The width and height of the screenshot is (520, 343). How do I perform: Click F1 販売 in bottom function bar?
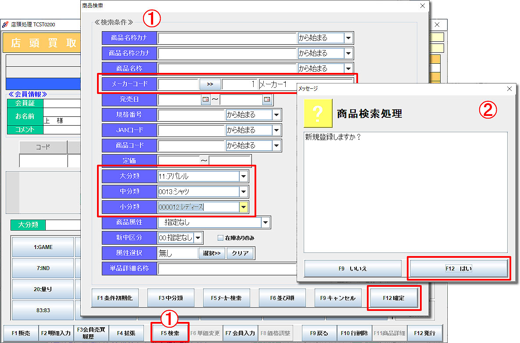tap(21, 333)
